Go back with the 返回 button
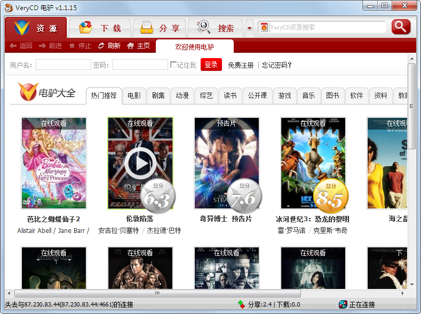The width and height of the screenshot is (421, 314). click(21, 46)
